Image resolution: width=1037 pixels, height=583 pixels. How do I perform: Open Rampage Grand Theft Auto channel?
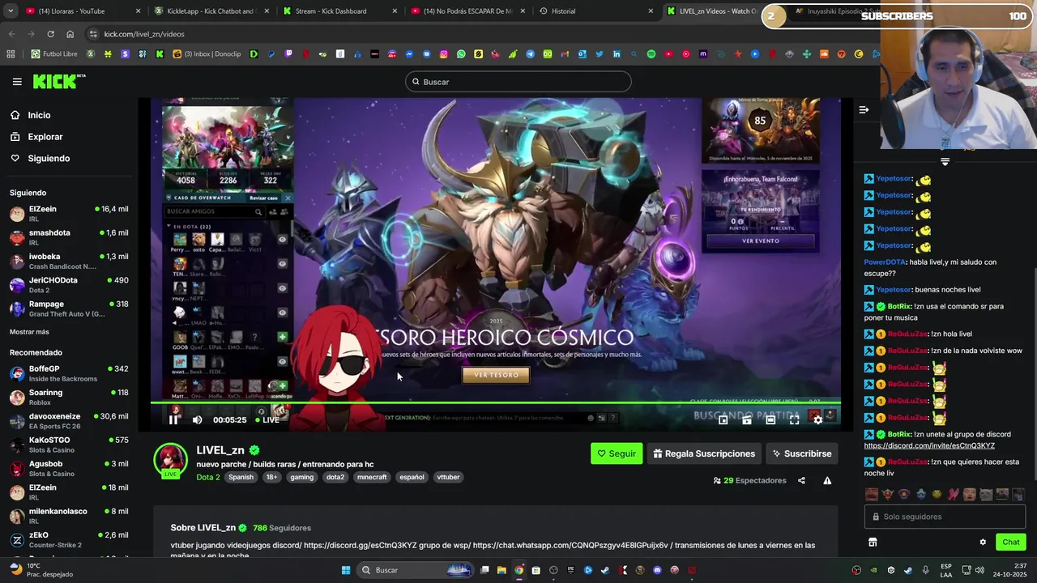pos(69,309)
